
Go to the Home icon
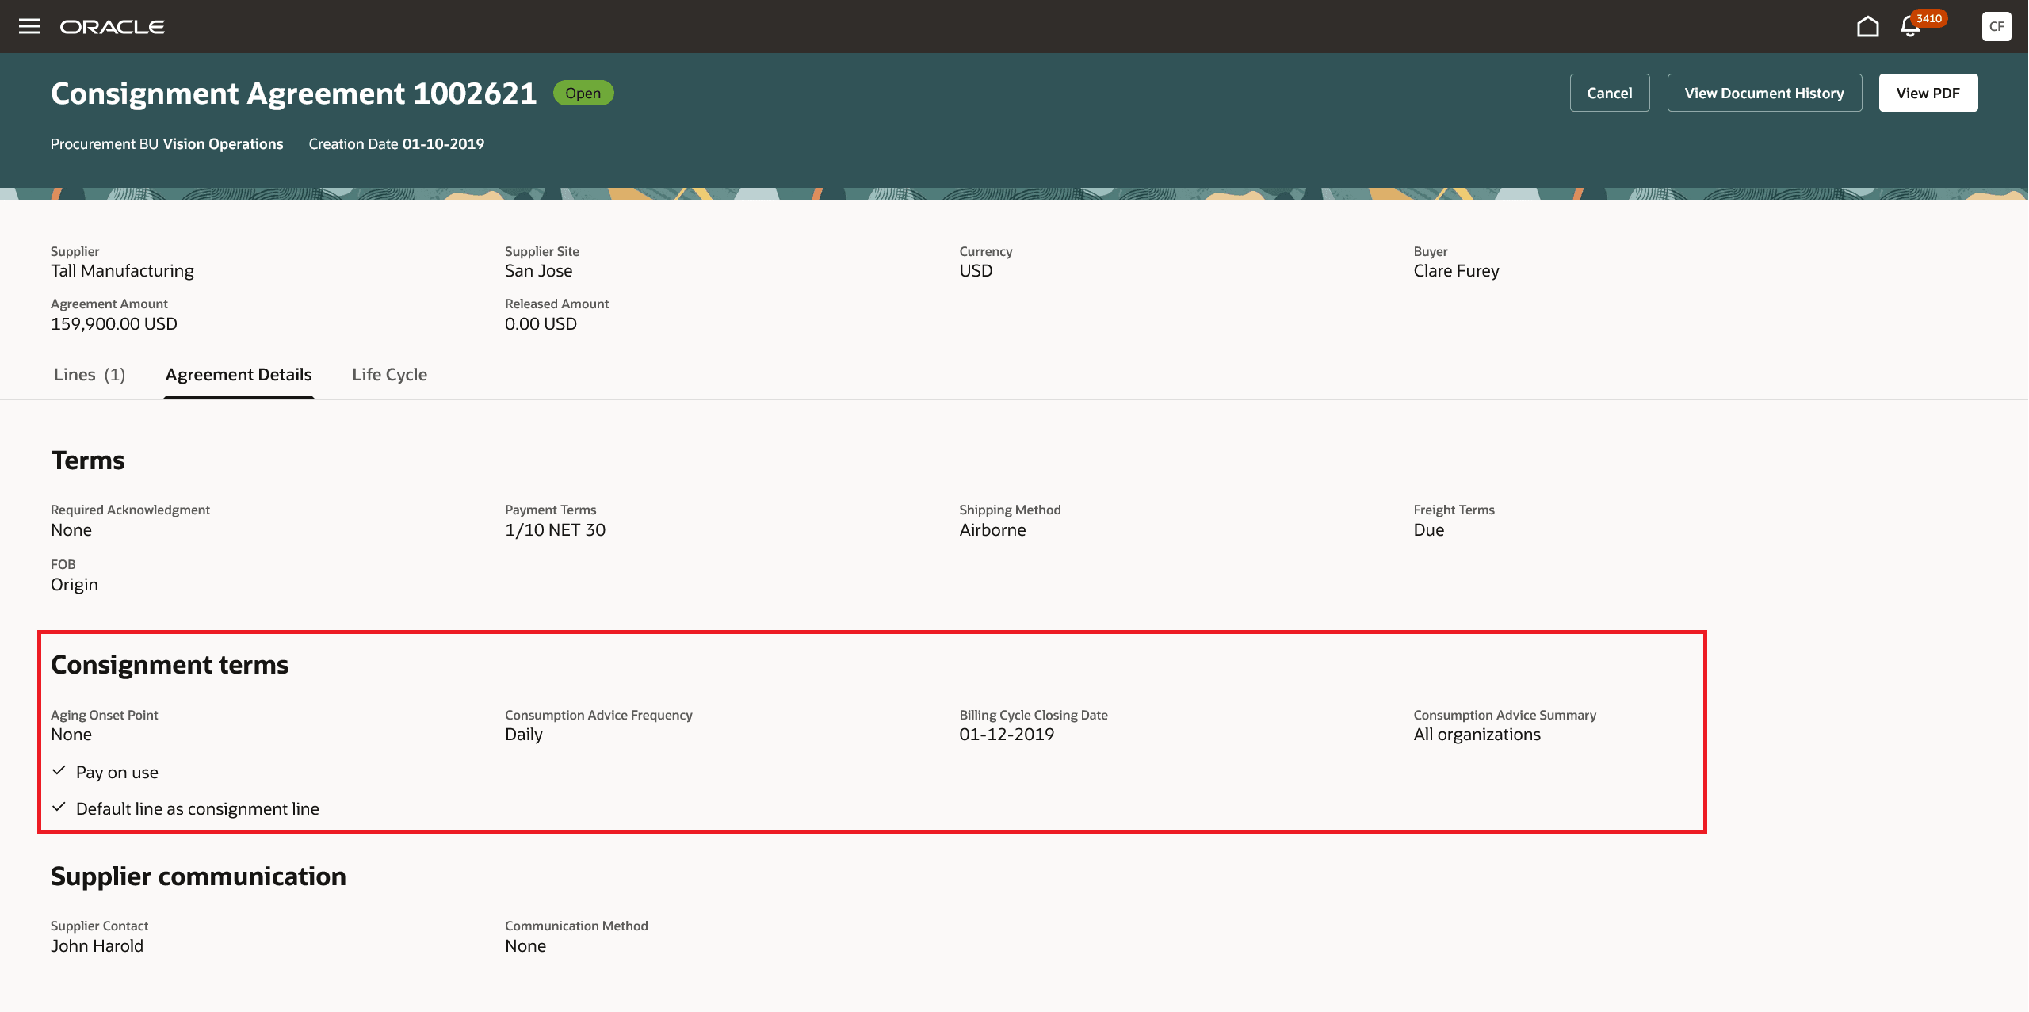1867,26
